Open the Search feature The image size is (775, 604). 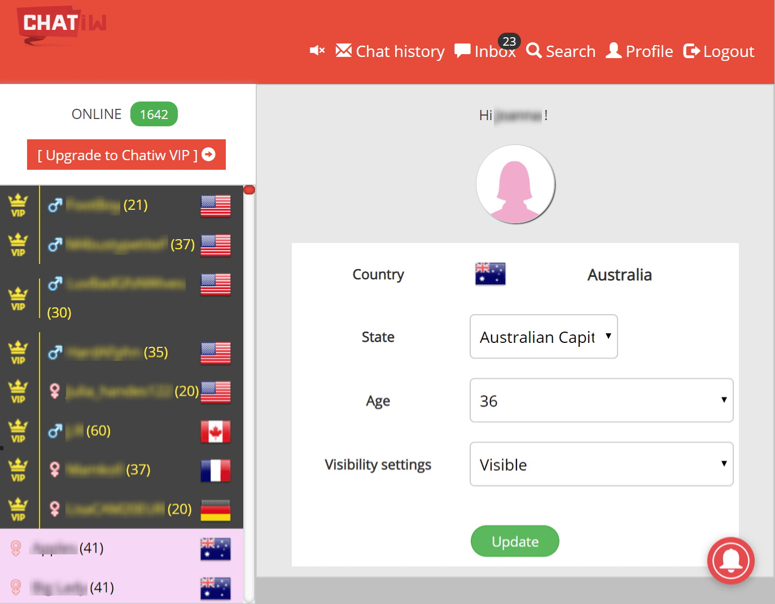[x=561, y=51]
